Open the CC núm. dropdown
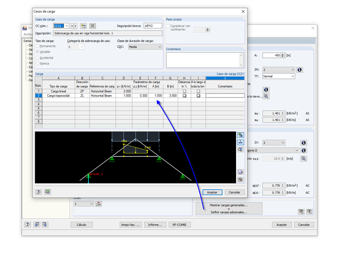349x264 pixels. click(67, 26)
